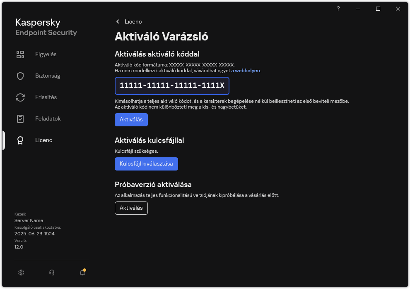Screen dimensions: 410x289
Task: Click the Feladatok clipboard icon
Action: pos(20,118)
